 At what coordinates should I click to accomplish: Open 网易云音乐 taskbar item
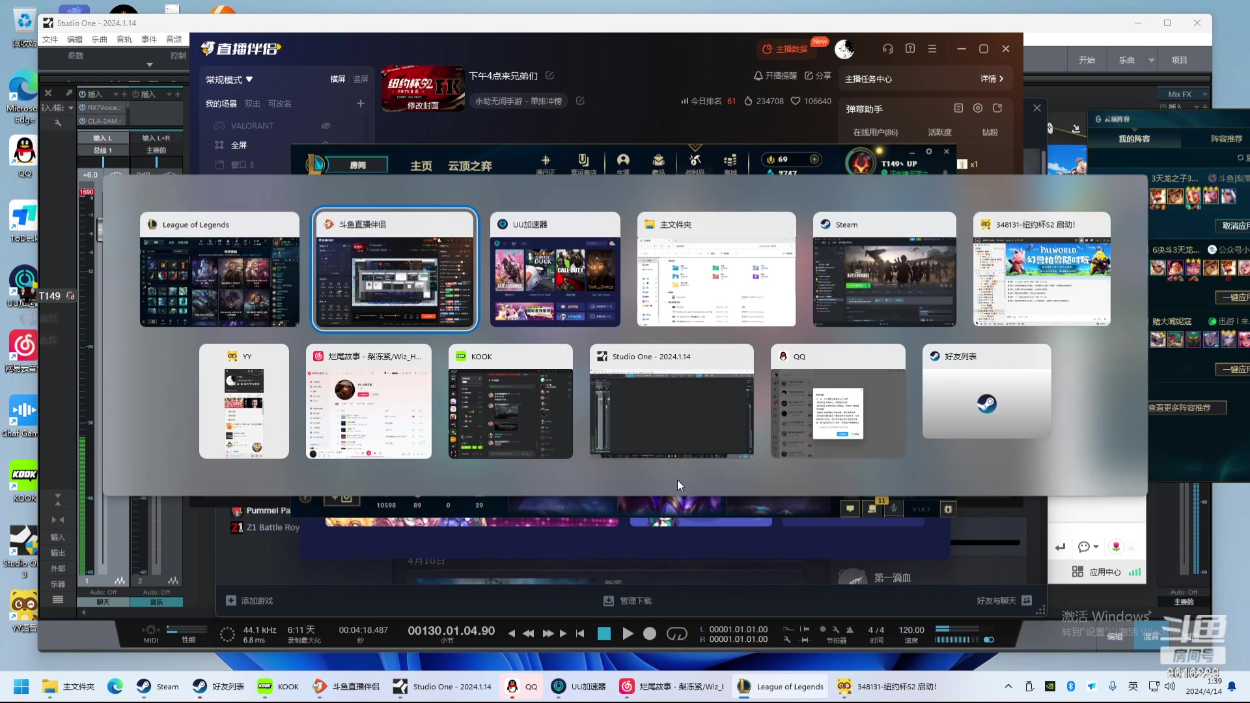[x=673, y=687]
